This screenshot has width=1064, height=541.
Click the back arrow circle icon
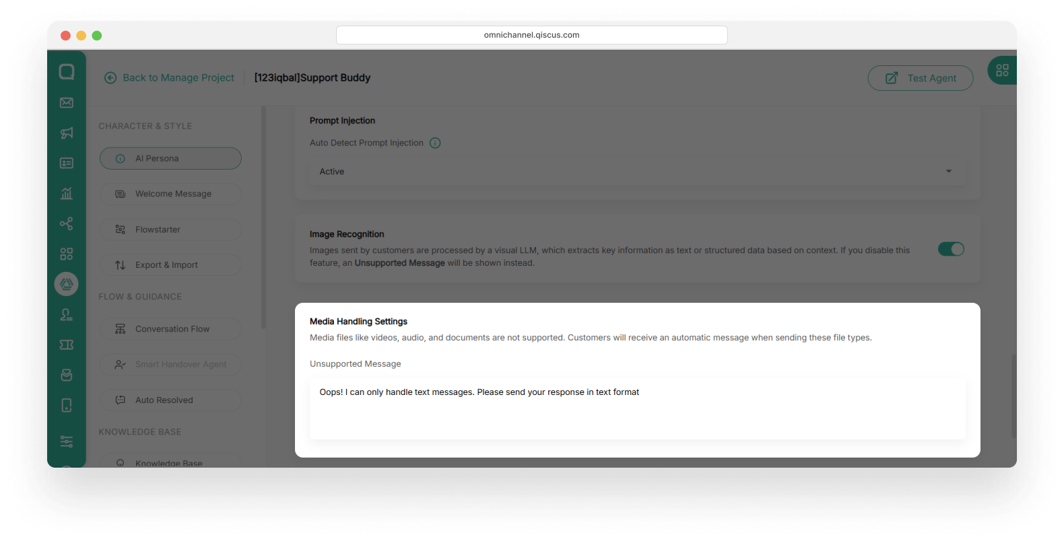tap(110, 78)
